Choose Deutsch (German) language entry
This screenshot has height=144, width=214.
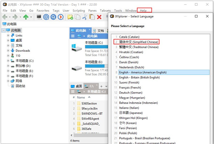coord(131,93)
